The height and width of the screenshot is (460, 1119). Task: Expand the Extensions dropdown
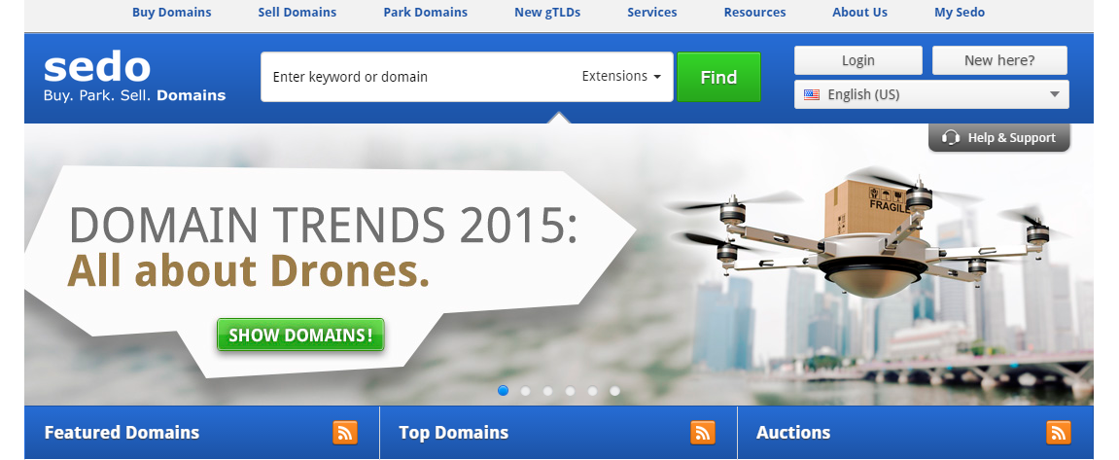621,77
